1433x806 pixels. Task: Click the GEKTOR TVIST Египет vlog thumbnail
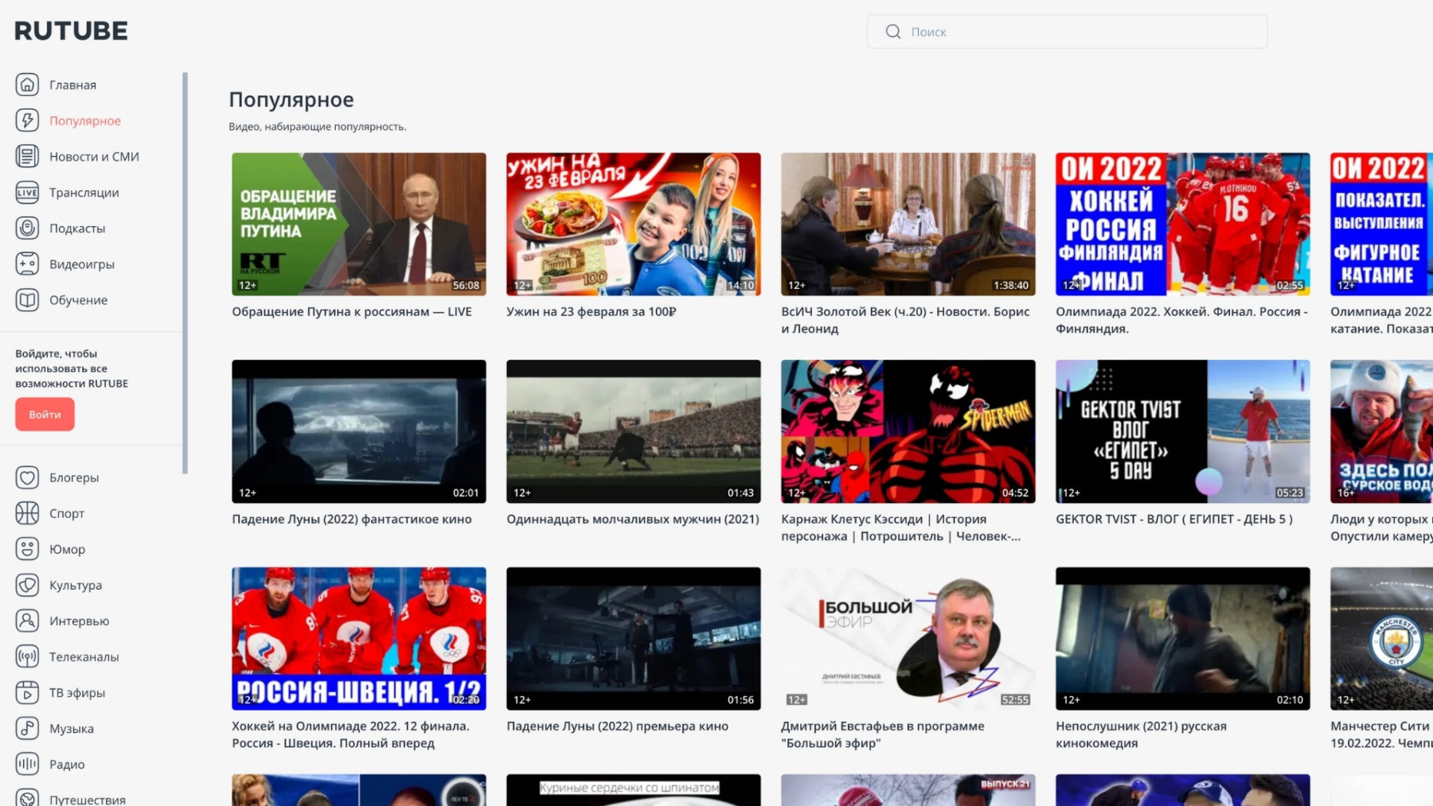click(x=1181, y=431)
